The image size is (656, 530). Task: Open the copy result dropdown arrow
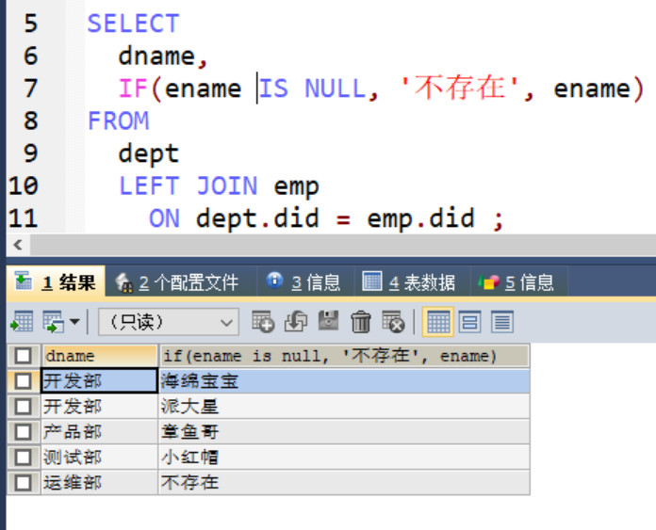(74, 321)
